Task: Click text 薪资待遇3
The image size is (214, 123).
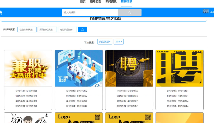Action: pos(133,106)
